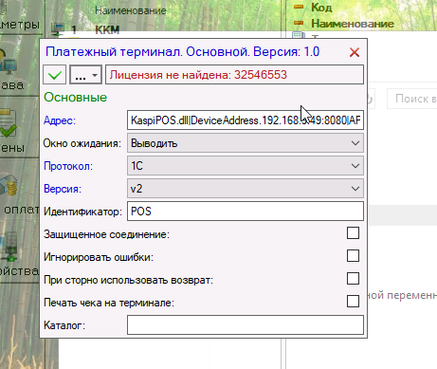Image resolution: width=437 pixels, height=369 pixels.
Task: Close the Платежный терминал dialog
Action: 355,52
